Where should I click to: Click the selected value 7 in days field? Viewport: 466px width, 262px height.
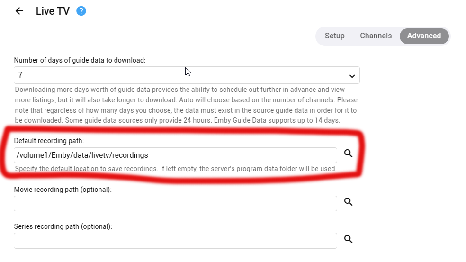21,75
